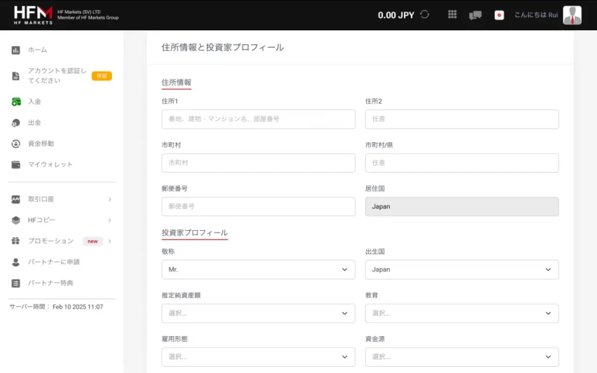
Task: Click the プロモーション gift icon
Action: (x=16, y=241)
